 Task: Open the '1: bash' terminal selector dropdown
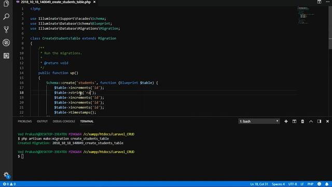click(259, 121)
